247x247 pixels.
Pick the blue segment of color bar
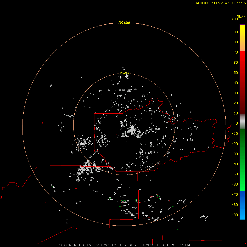(242, 205)
